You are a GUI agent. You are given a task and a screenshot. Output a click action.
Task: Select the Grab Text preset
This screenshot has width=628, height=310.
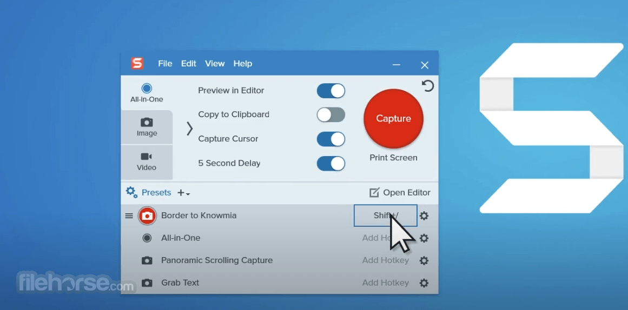tap(180, 282)
